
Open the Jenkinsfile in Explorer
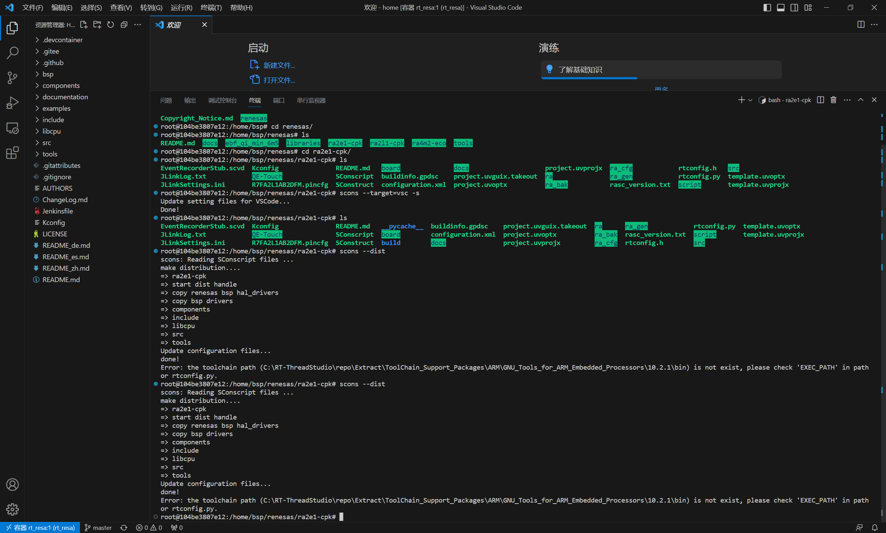87,211
